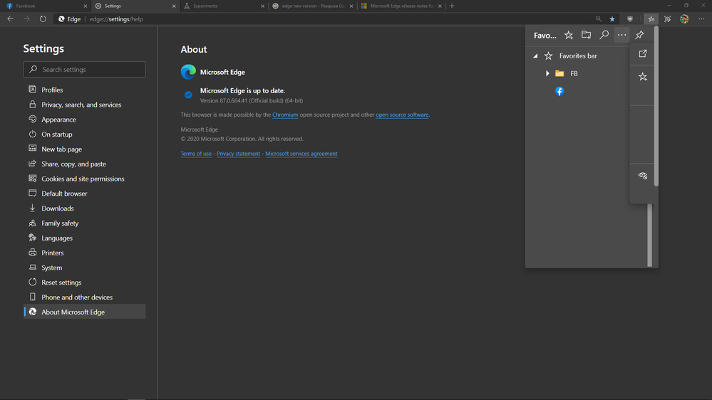Open a new tab with plus button
Image resolution: width=712 pixels, height=400 pixels.
tap(451, 6)
